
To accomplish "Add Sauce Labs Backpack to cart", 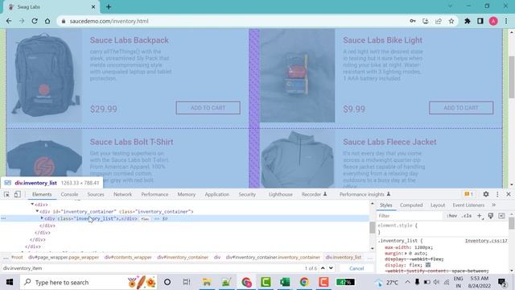I will [208, 108].
